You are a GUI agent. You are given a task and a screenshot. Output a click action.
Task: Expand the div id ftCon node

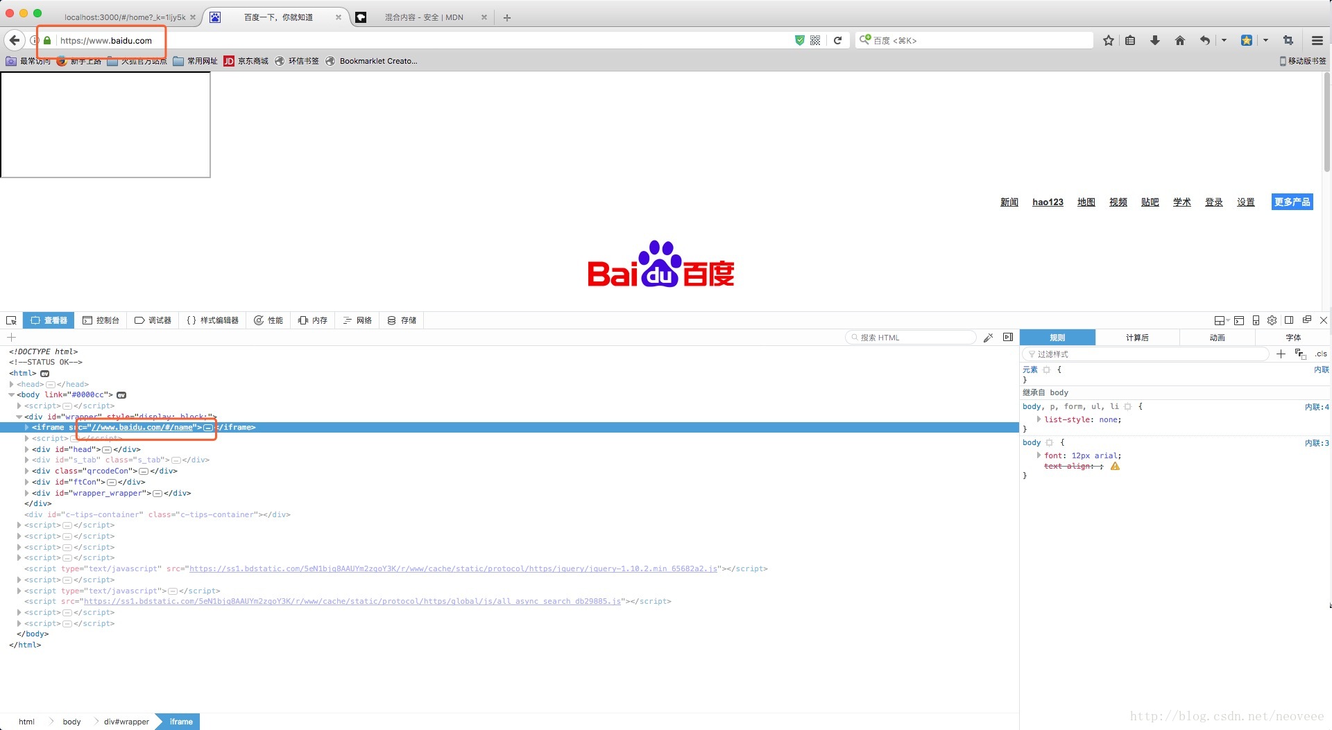tap(26, 482)
